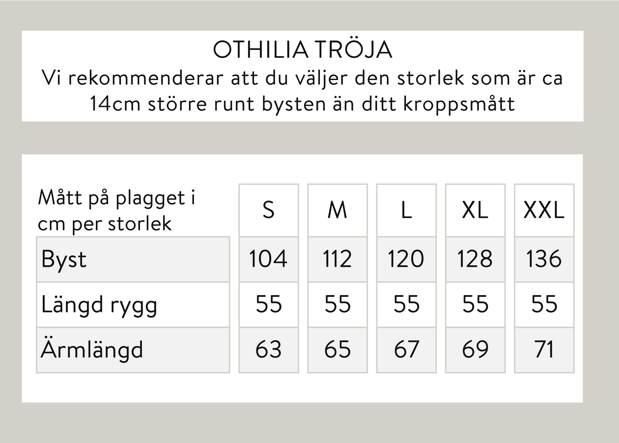Image resolution: width=619 pixels, height=443 pixels.
Task: Click the Byst value 120 for L
Action: point(406,259)
